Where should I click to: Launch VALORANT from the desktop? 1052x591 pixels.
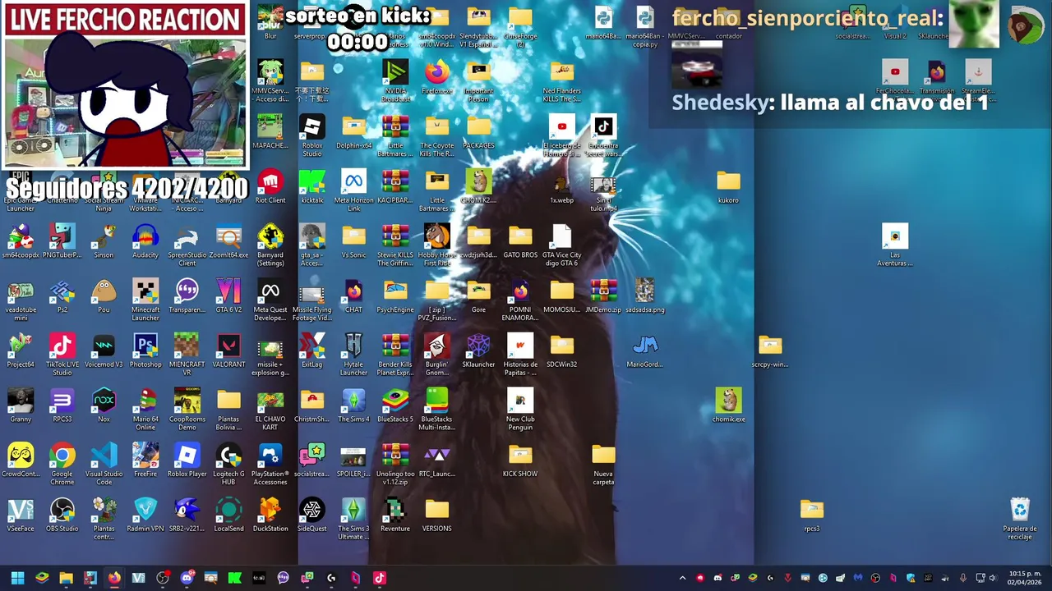click(x=228, y=350)
